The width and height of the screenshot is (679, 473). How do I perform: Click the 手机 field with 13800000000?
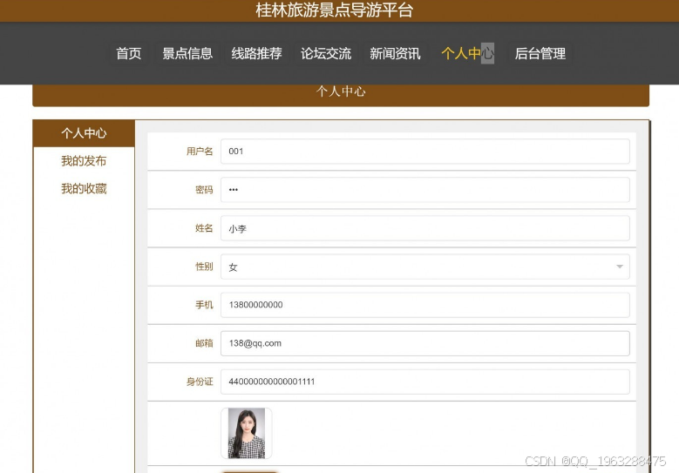tap(424, 305)
